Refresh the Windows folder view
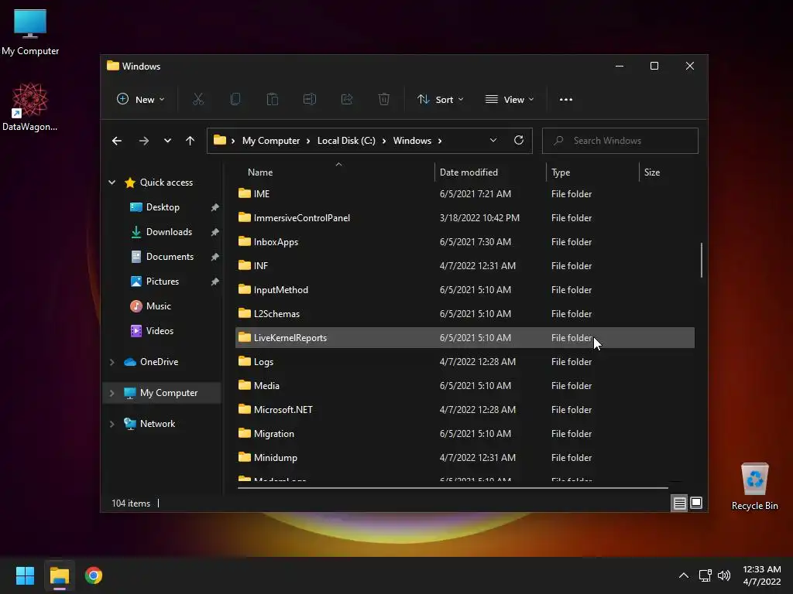793x594 pixels. 518,141
